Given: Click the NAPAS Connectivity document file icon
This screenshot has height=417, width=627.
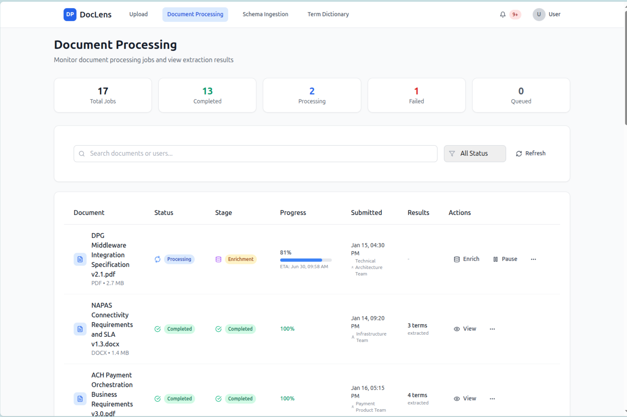Looking at the screenshot, I should [x=80, y=329].
